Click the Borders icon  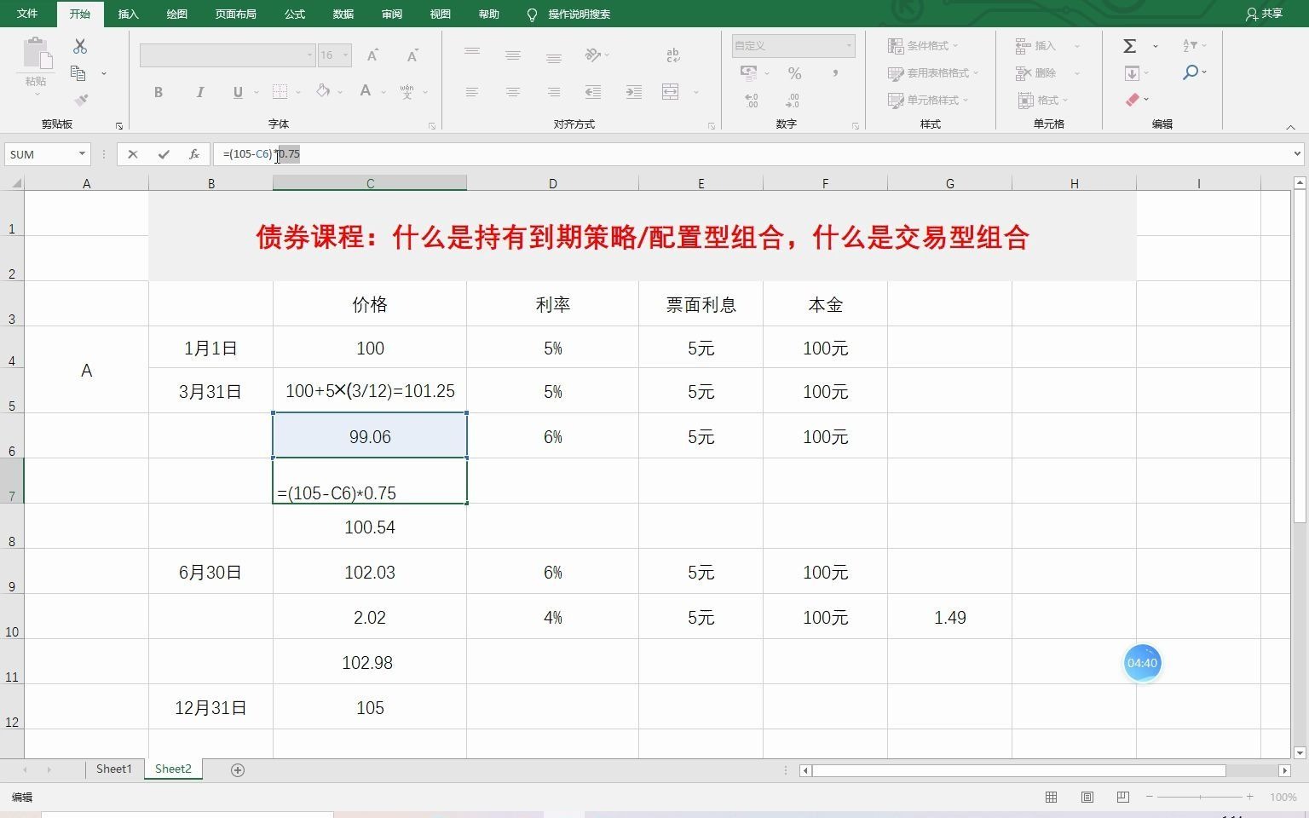(x=280, y=92)
